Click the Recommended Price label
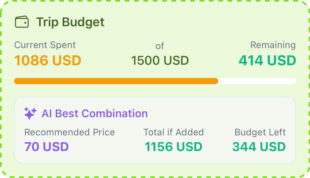This screenshot has width=310, height=178. coord(70,132)
